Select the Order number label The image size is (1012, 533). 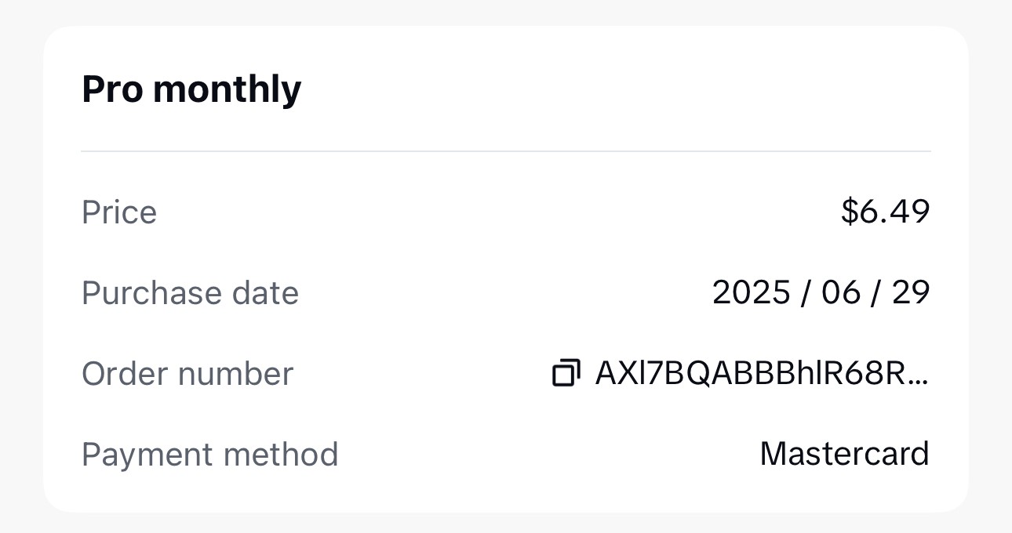point(187,374)
